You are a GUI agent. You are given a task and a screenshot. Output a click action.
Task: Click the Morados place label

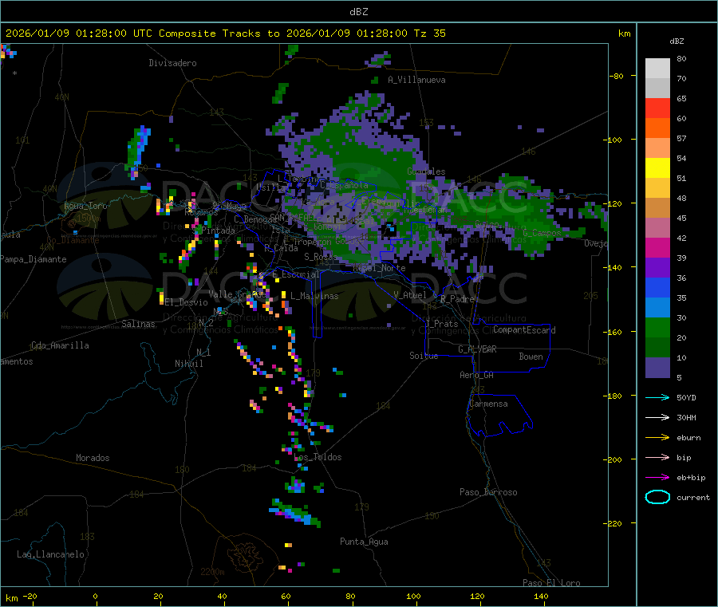click(x=93, y=458)
